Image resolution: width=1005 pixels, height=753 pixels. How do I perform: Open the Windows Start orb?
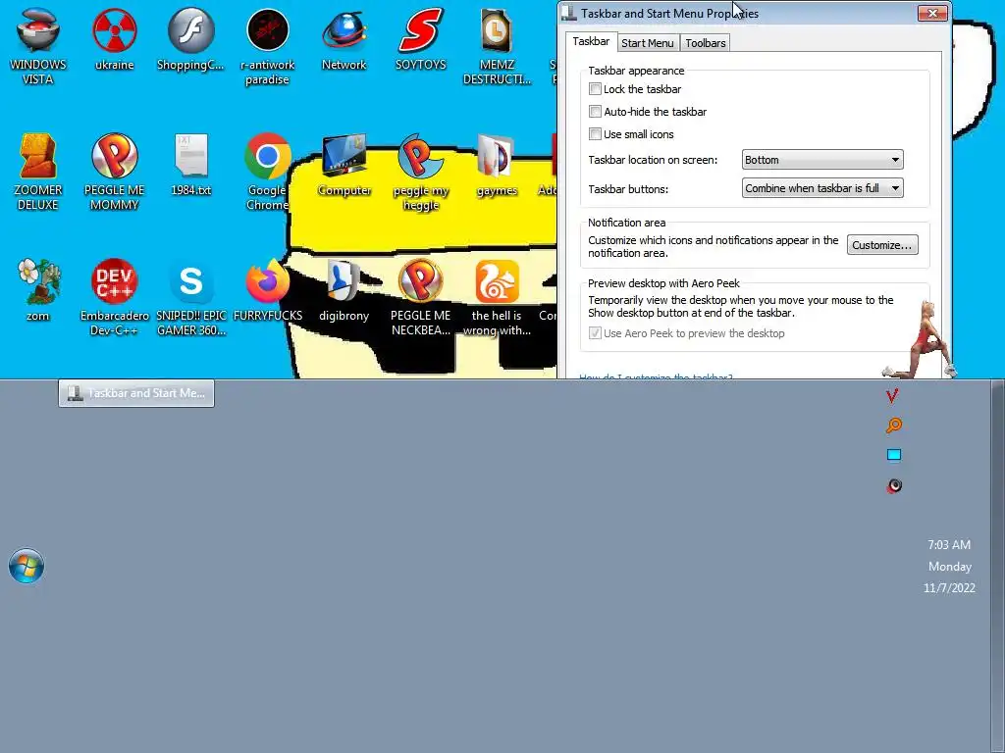pyautogui.click(x=26, y=566)
